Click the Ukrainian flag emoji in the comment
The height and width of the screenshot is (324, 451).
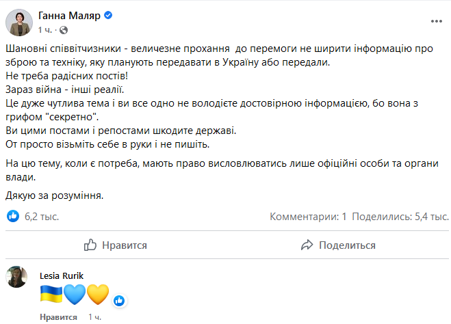pos(51,295)
